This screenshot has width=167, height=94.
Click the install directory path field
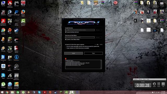point(82,30)
